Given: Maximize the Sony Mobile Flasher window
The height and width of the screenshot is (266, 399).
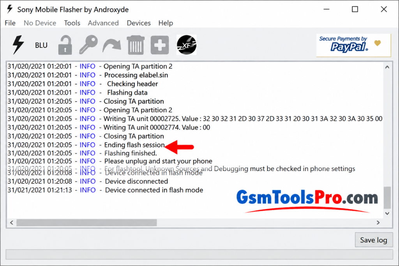Looking at the screenshot, I should pos(355,9).
